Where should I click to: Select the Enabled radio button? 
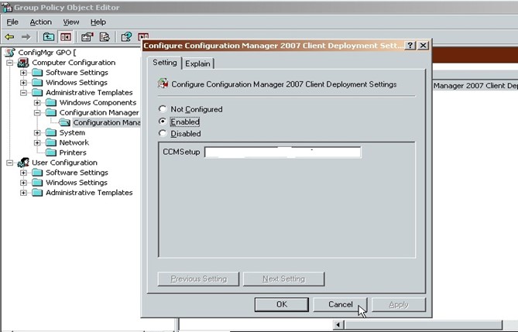163,122
